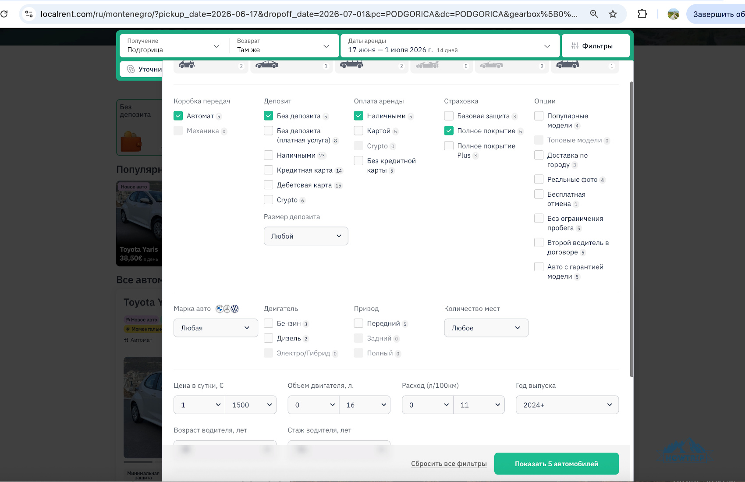
Task: Select the minivan body type icon with count 1
Action: (568, 64)
